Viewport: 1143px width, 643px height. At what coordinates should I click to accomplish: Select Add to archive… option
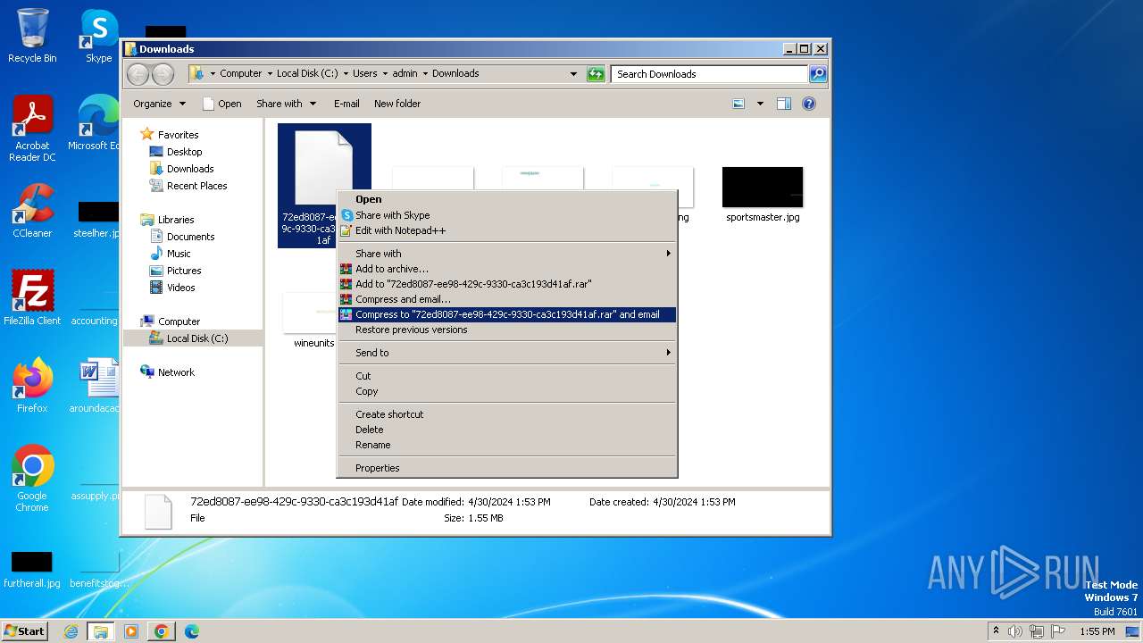506,269
